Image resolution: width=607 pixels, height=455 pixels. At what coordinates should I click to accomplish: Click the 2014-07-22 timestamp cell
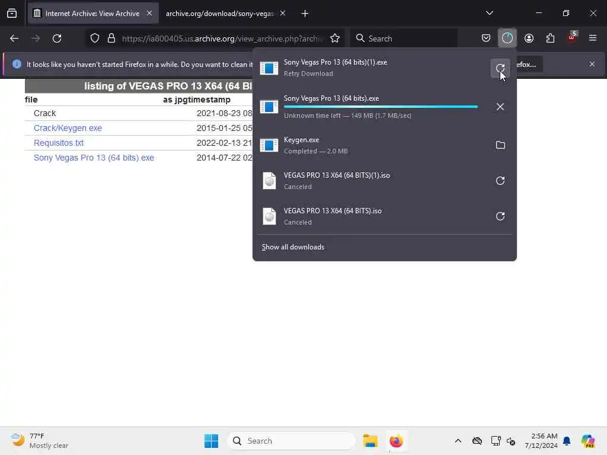[224, 158]
